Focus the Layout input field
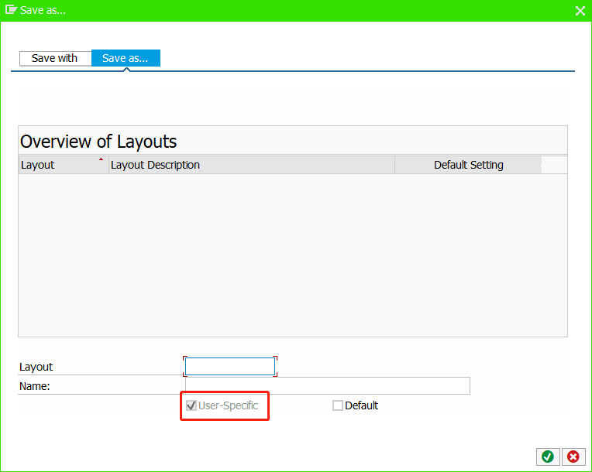 pyautogui.click(x=230, y=367)
